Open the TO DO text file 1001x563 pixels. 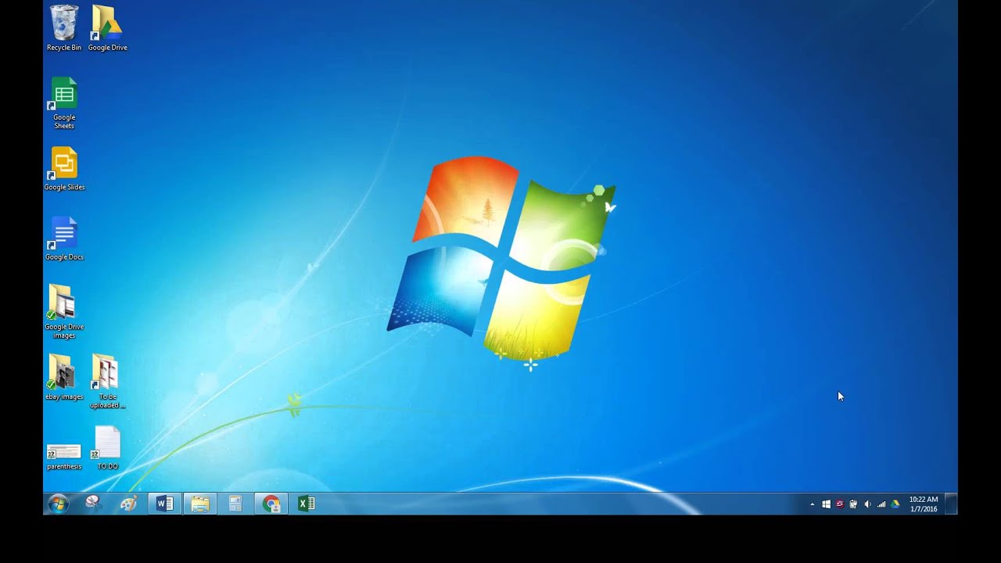coord(106,442)
